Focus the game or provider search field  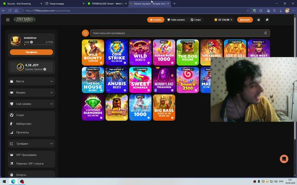(x=180, y=33)
